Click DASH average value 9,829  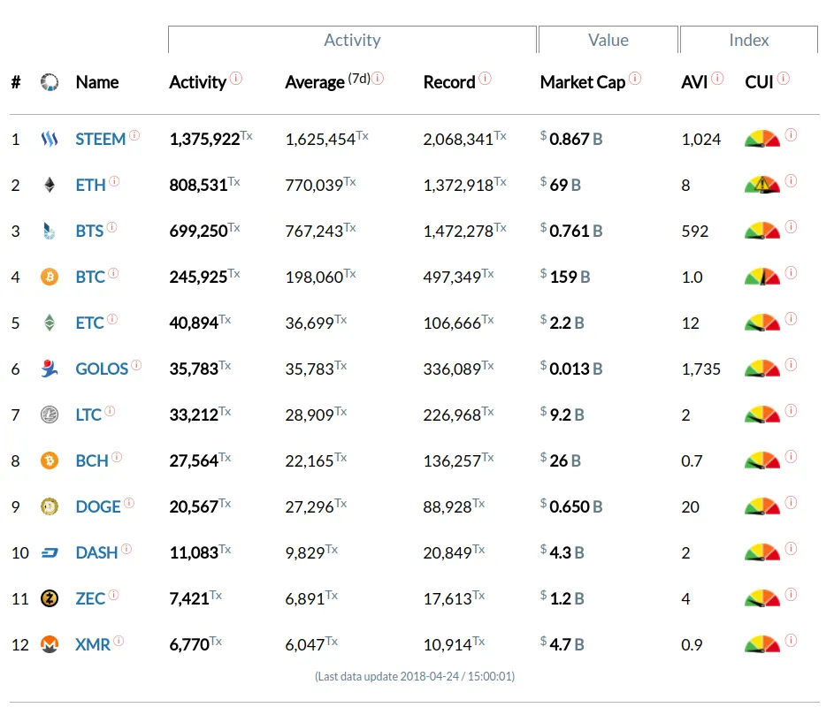[x=305, y=553]
